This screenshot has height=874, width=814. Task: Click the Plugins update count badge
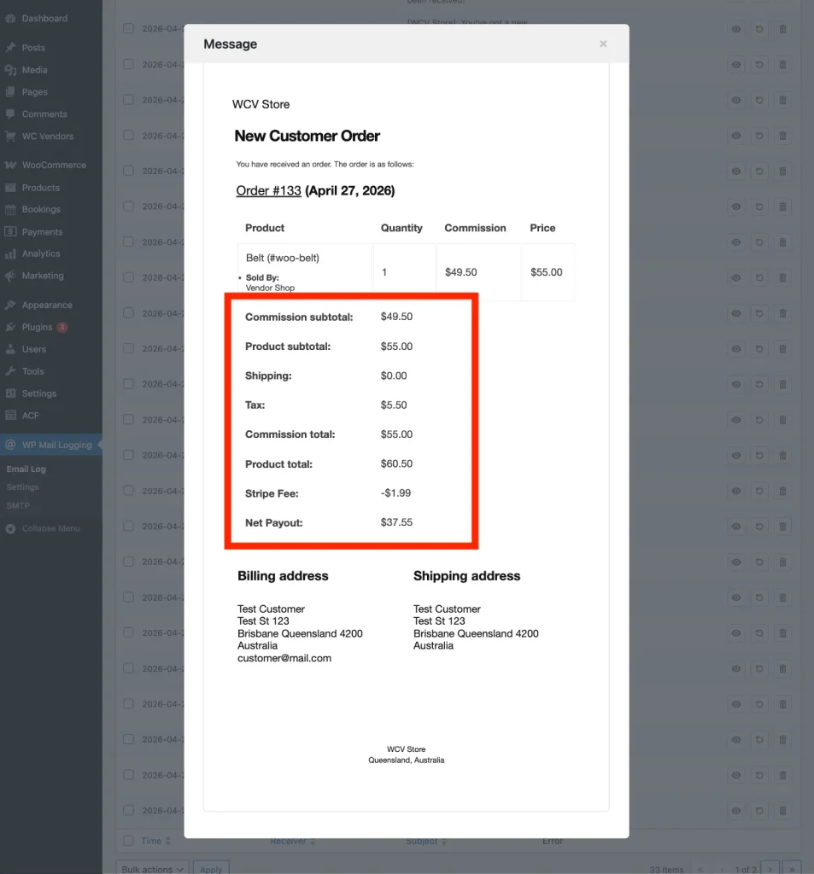[62, 327]
